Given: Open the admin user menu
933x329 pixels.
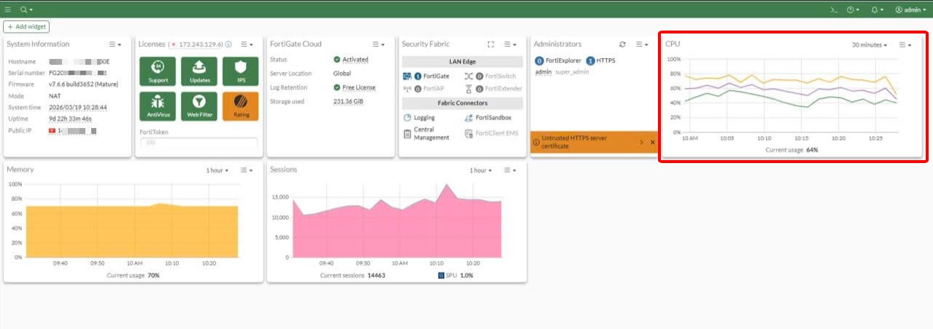Looking at the screenshot, I should [x=912, y=9].
